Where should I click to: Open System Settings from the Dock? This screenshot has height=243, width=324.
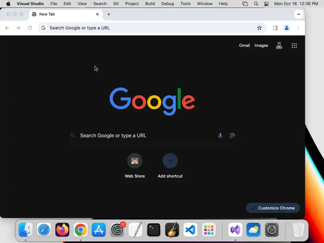point(117,230)
